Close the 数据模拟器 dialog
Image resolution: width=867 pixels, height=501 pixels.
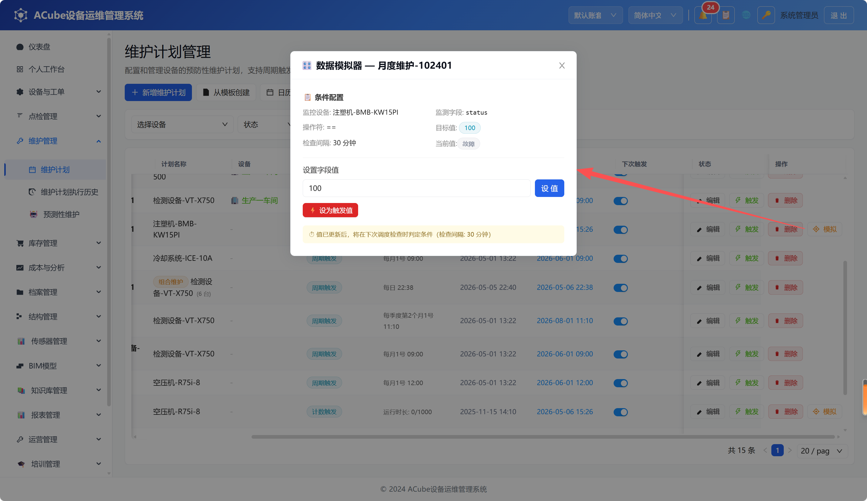tap(562, 65)
